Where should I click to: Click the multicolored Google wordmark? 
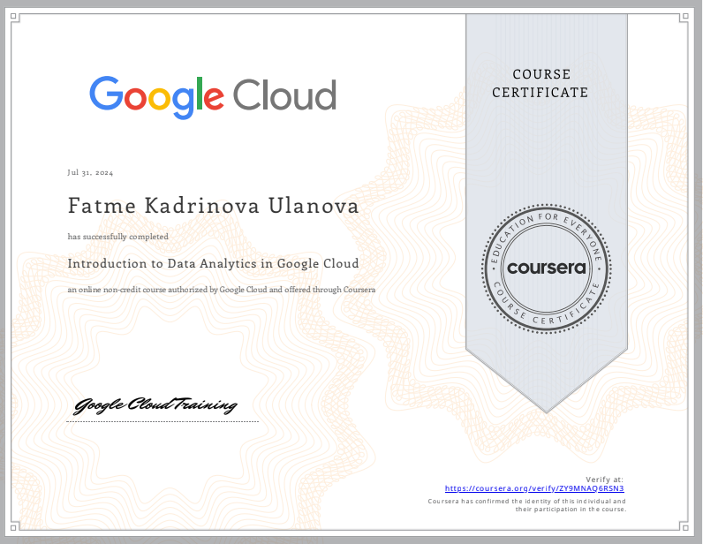156,96
